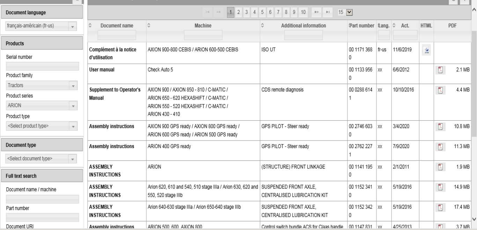Click the Additional information column filter box

[303, 35]
